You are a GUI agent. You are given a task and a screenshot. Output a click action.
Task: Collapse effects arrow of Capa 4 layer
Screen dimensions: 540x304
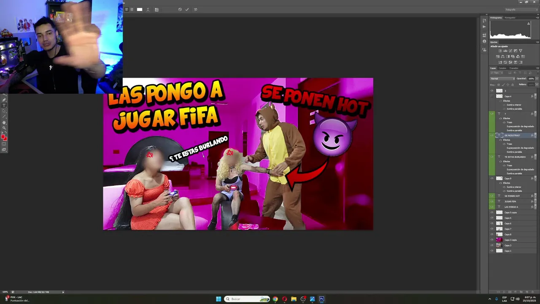click(535, 96)
